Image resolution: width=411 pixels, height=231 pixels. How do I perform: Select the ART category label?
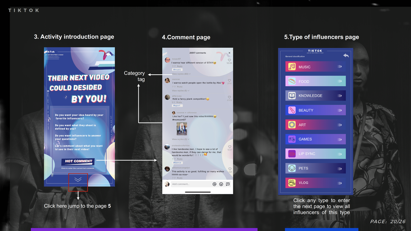point(302,125)
